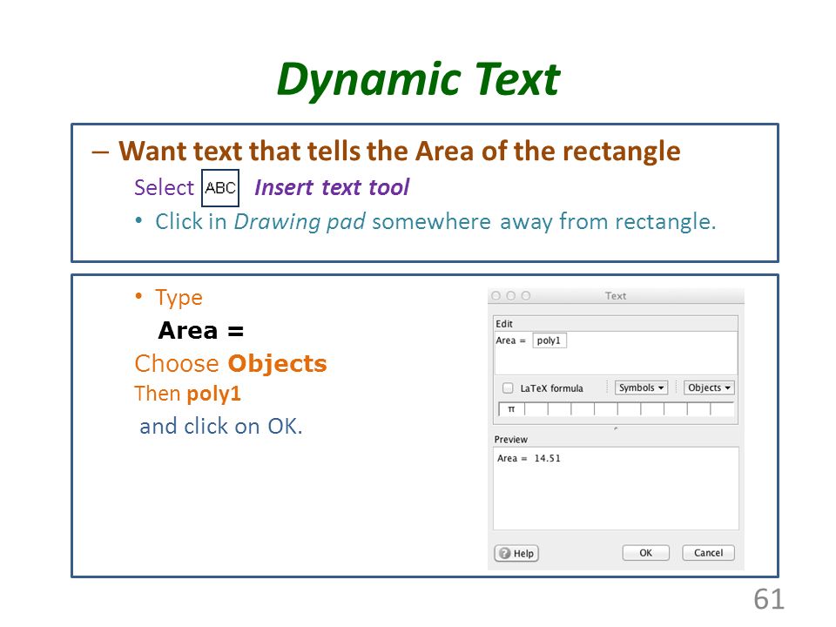Viewport: 836px width, 627px height.
Task: Insert the π symbol from the symbol table
Action: coord(511,409)
